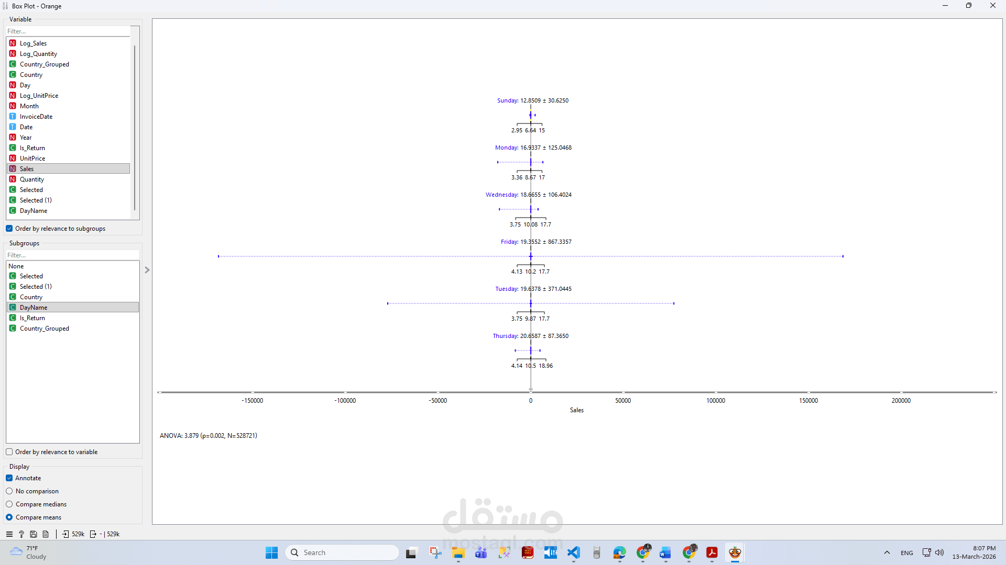Click the help question mark icon
Screen dimensions: 1006x565
[21, 534]
